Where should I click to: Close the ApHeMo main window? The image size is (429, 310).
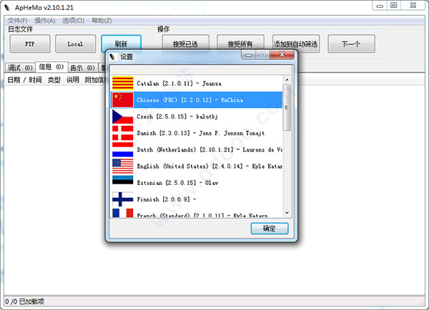click(x=413, y=5)
